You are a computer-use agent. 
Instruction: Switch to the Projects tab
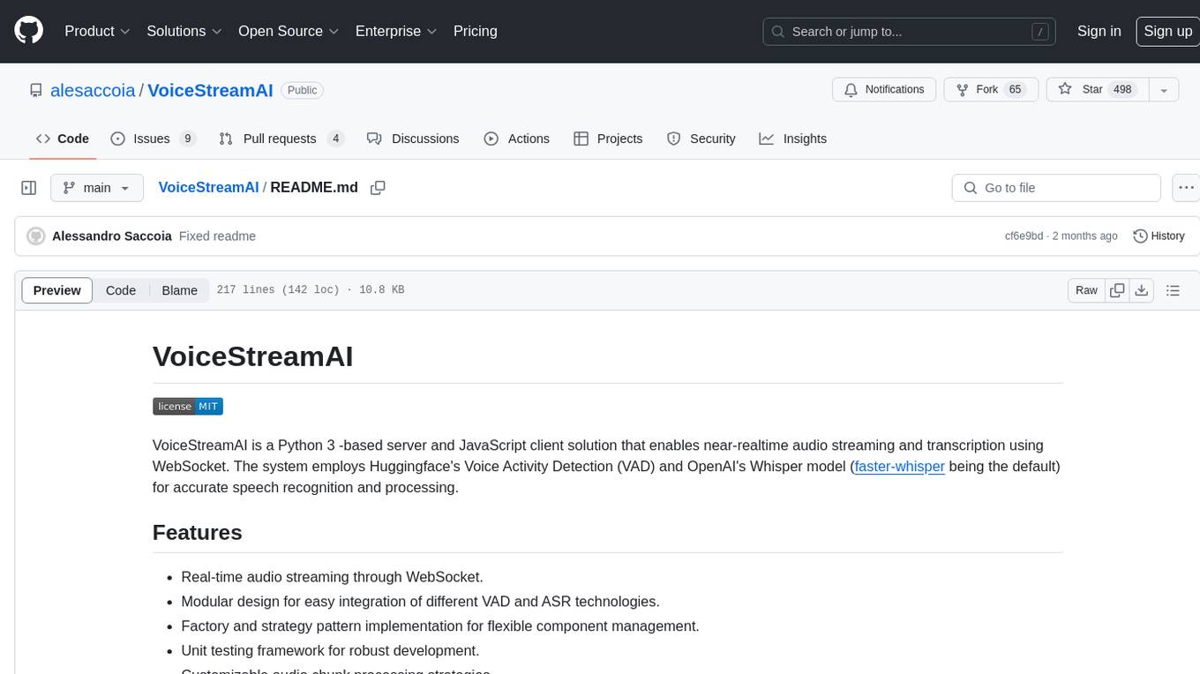[608, 139]
